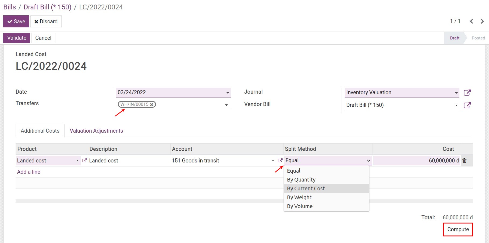The image size is (489, 243).
Task: Open Landed cost product via internal link icon
Action: coord(84,160)
